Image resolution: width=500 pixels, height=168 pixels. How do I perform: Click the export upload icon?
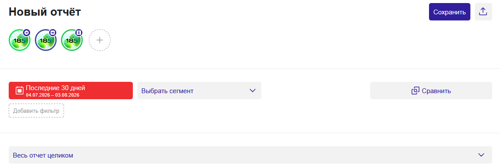click(483, 12)
